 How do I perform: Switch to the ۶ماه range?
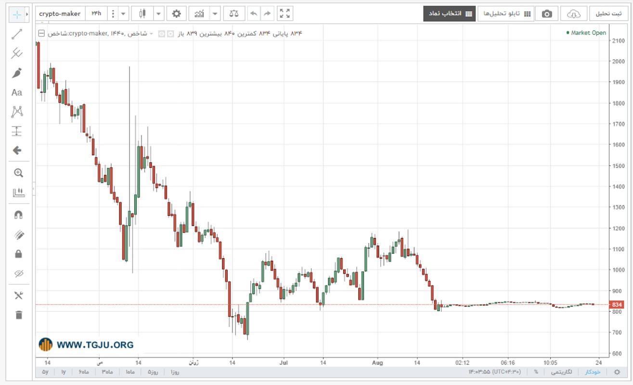pyautogui.click(x=84, y=372)
